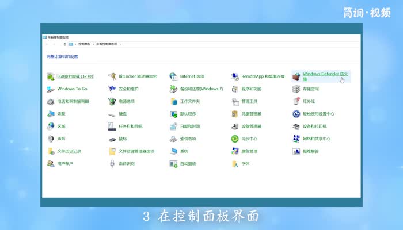The height and width of the screenshot is (230, 403).
Task: Click the 区域 globe icon
Action: point(51,126)
